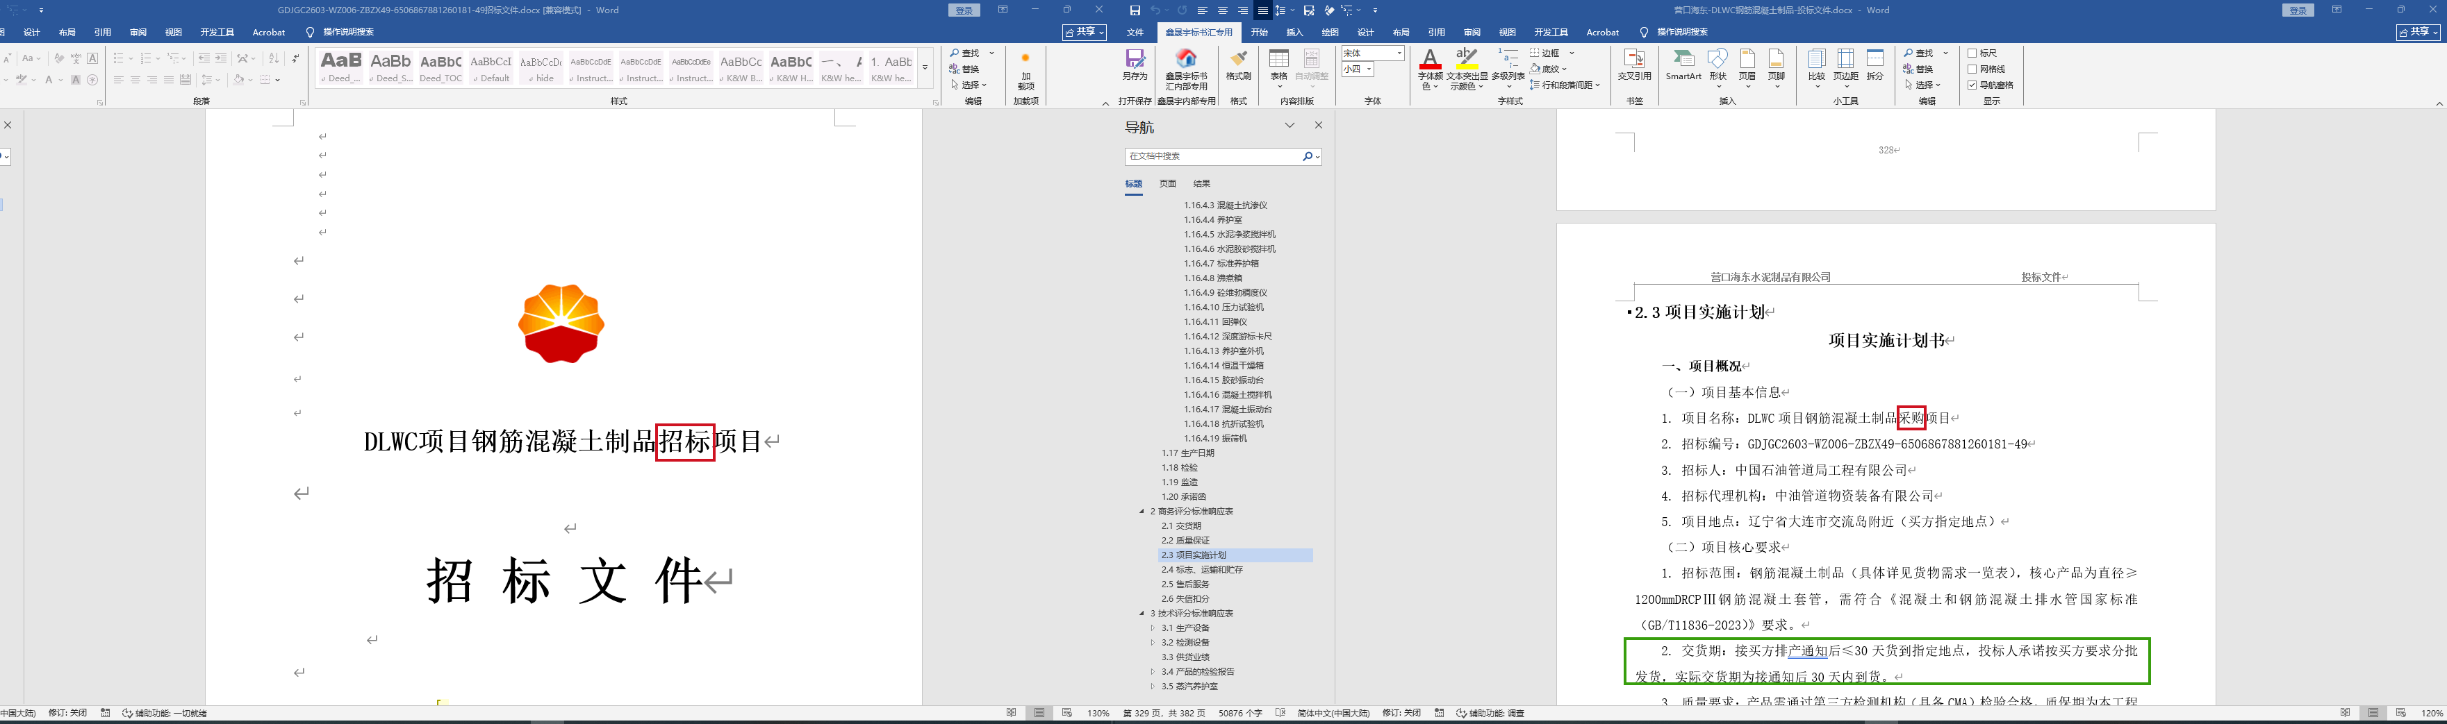Enable the 标尺 ruler checkbox
Viewport: 2447px width, 724px height.
point(1972,53)
